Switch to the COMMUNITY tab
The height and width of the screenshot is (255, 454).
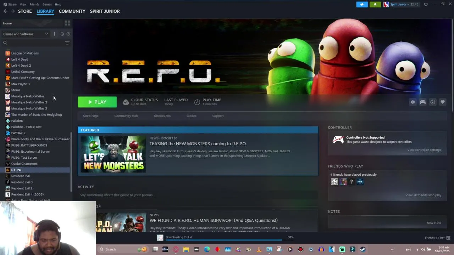(x=72, y=11)
